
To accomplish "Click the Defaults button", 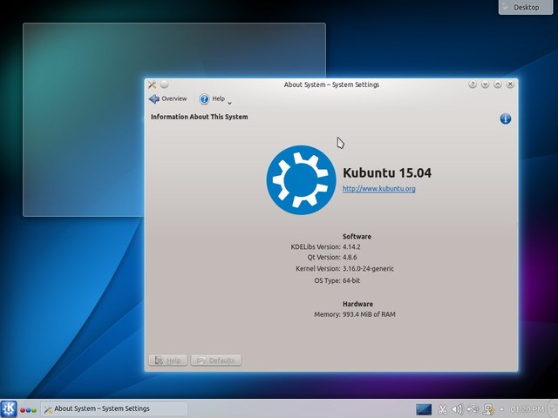I will click(215, 360).
